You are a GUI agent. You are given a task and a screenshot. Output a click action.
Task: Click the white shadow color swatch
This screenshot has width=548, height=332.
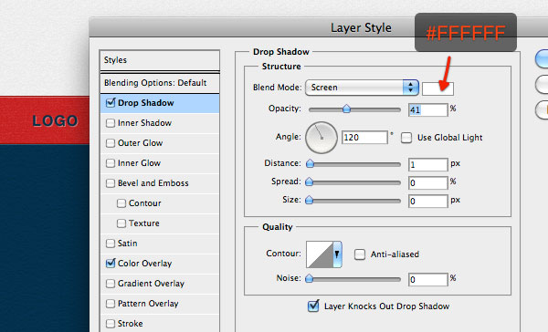437,88
